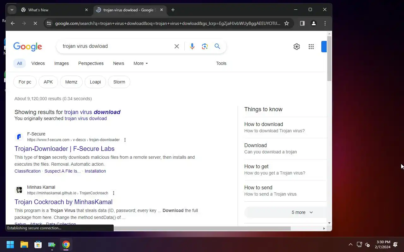Screen dimensions: 404x252
Task: Open F-Secure result options menu
Action: [125, 140]
